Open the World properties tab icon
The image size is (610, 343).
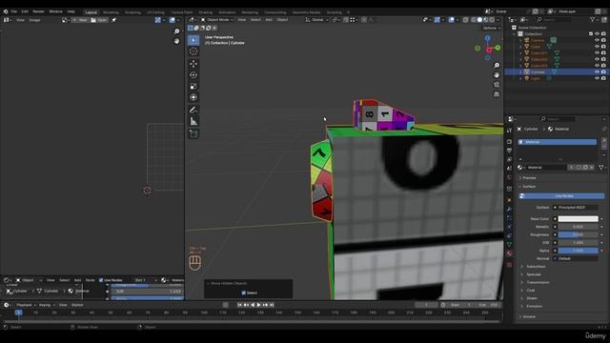click(509, 177)
